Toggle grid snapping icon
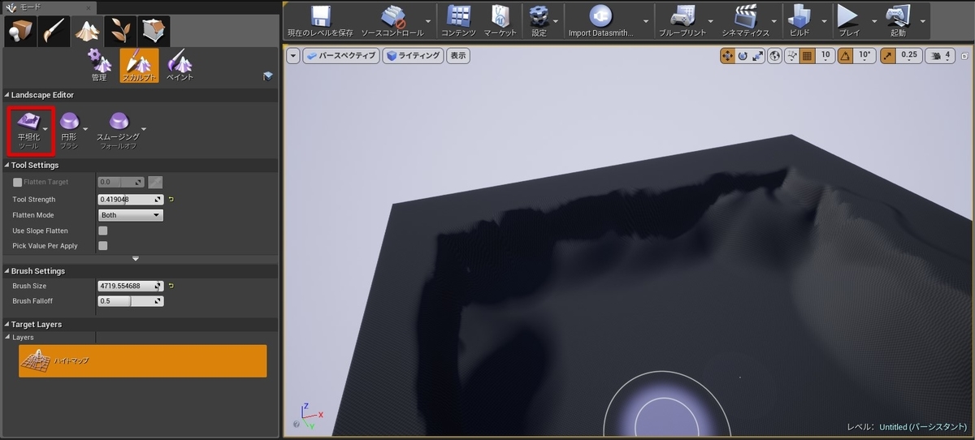Viewport: 975px width, 440px height. point(807,56)
